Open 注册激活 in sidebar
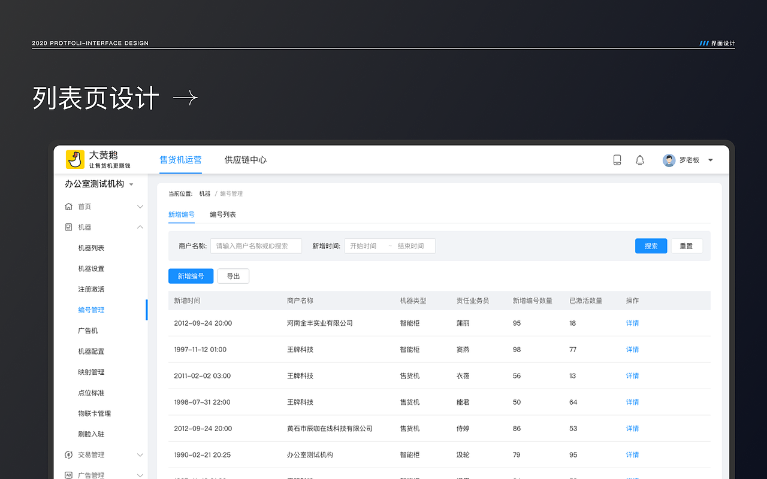 point(91,289)
